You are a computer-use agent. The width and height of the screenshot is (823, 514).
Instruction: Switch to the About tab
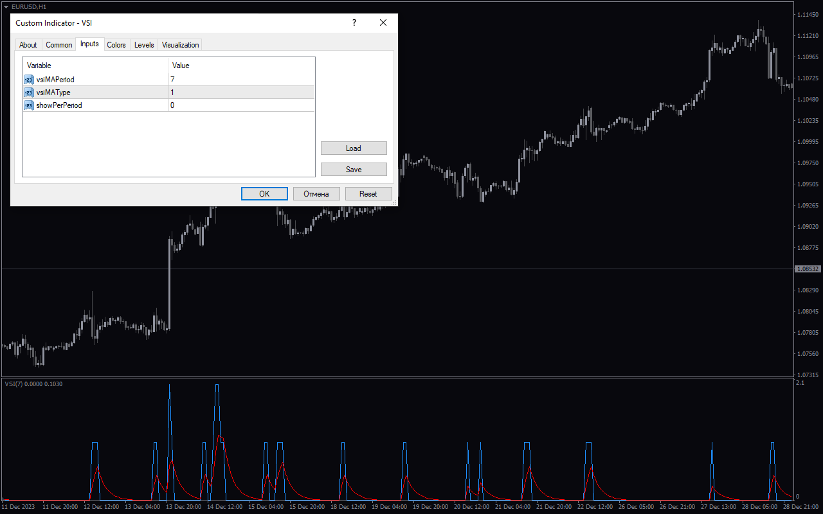28,45
